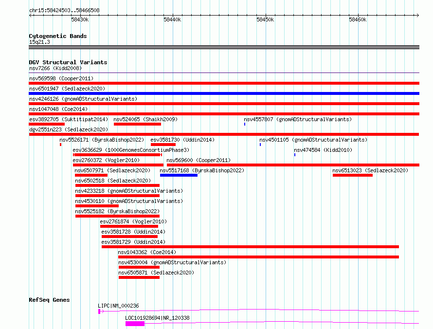The image size is (433, 329).
Task: Click the red esv3581730 (Uddin2014) bar
Action: coord(163,145)
